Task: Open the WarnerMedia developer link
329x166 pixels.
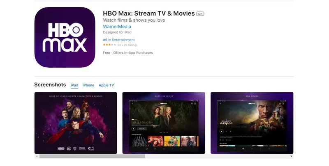Action: tap(117, 27)
